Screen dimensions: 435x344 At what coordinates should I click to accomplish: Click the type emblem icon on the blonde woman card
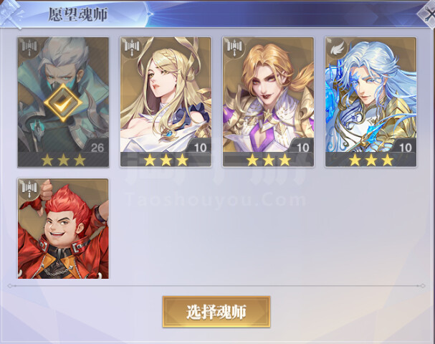tap(131, 48)
